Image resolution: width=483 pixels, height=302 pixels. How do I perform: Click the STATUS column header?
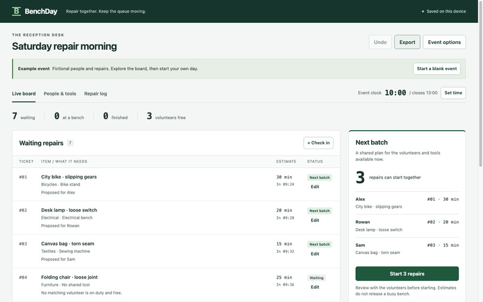click(x=315, y=161)
